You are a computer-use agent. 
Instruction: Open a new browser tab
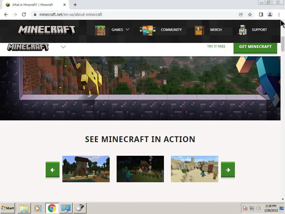tap(75, 5)
